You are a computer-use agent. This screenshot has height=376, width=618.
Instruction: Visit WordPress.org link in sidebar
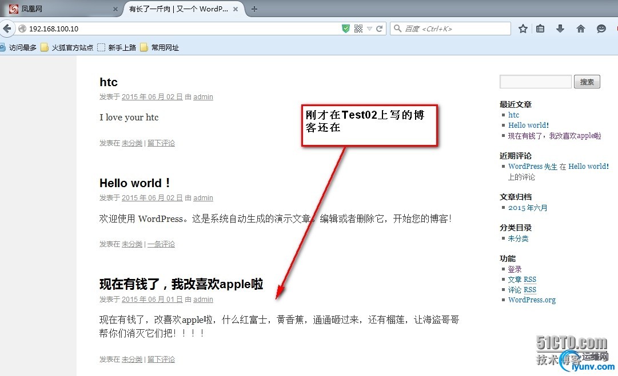tap(532, 300)
